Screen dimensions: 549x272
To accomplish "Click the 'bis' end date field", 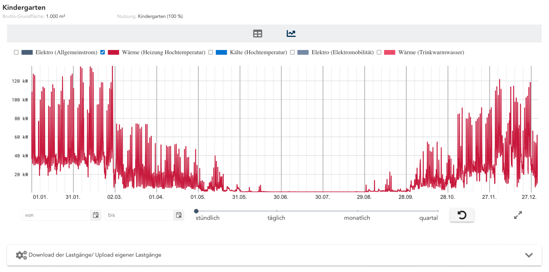I will pyautogui.click(x=139, y=215).
